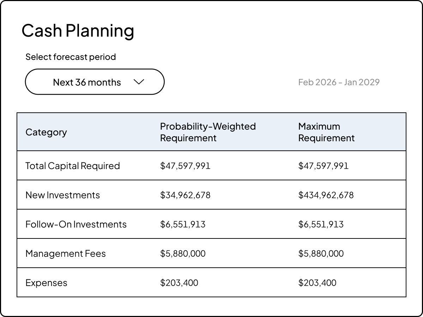Image resolution: width=423 pixels, height=317 pixels.
Task: Open the forecast period dropdown
Action: point(94,82)
